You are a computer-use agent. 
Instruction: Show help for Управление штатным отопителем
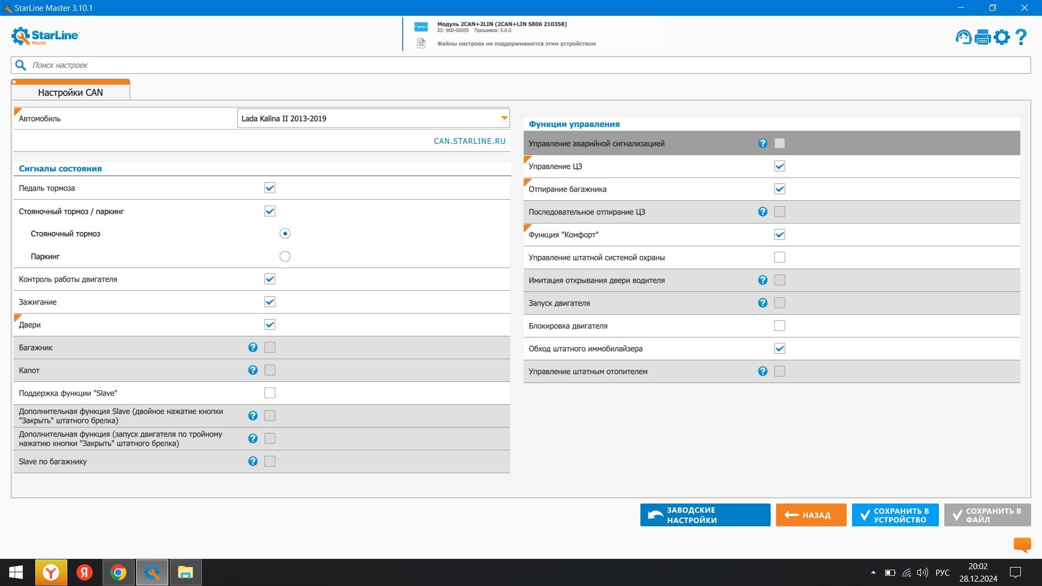[x=763, y=371]
